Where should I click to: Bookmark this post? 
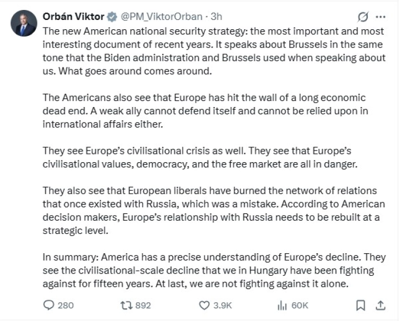click(x=360, y=305)
